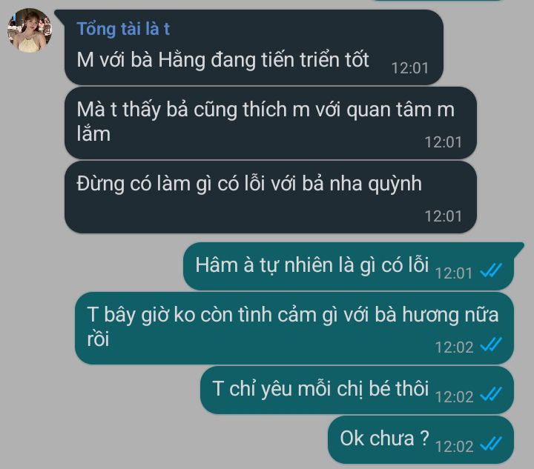
Task: Select message "Đừng có làm gì có lỗi"
Action: (x=270, y=197)
